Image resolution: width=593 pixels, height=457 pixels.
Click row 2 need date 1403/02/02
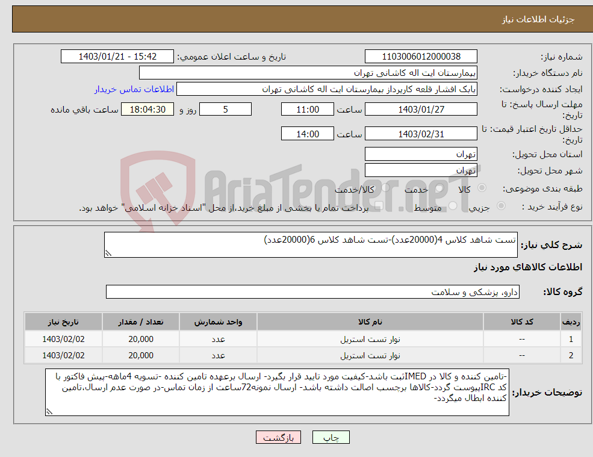63,356
